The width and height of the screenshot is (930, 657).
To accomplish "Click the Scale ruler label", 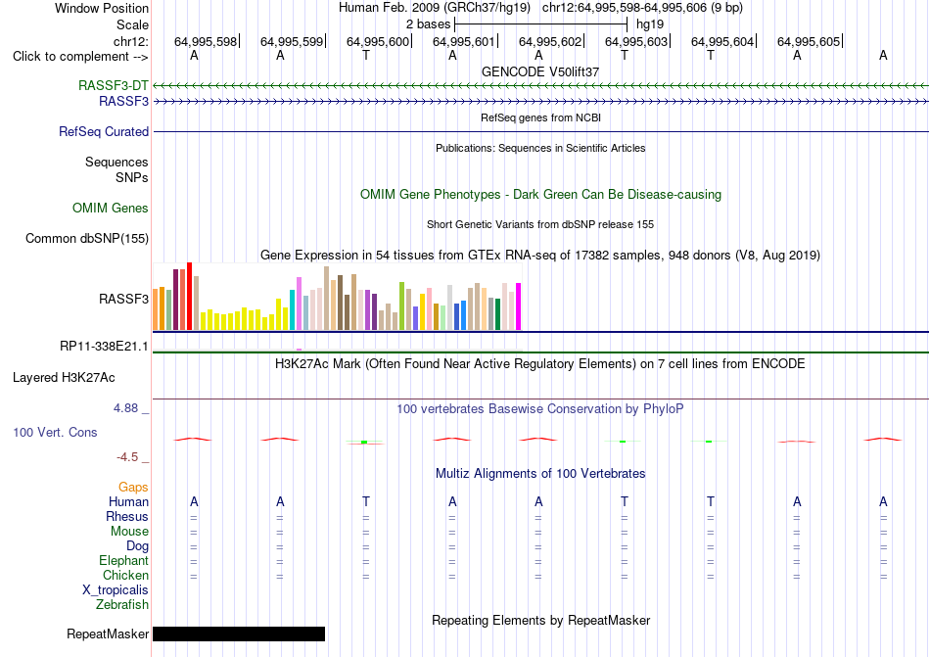I will click(x=132, y=24).
